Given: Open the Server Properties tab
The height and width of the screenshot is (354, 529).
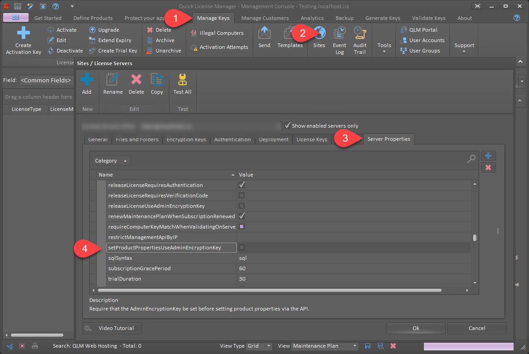Looking at the screenshot, I should (x=389, y=139).
